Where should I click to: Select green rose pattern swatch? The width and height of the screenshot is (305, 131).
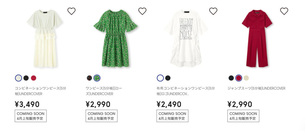[x=97, y=78]
